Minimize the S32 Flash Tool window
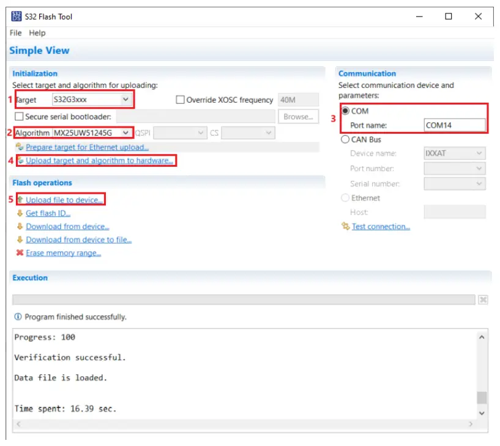 tap(419, 16)
